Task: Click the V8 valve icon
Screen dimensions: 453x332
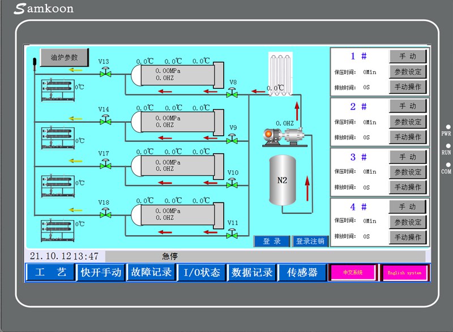Action: (232, 93)
